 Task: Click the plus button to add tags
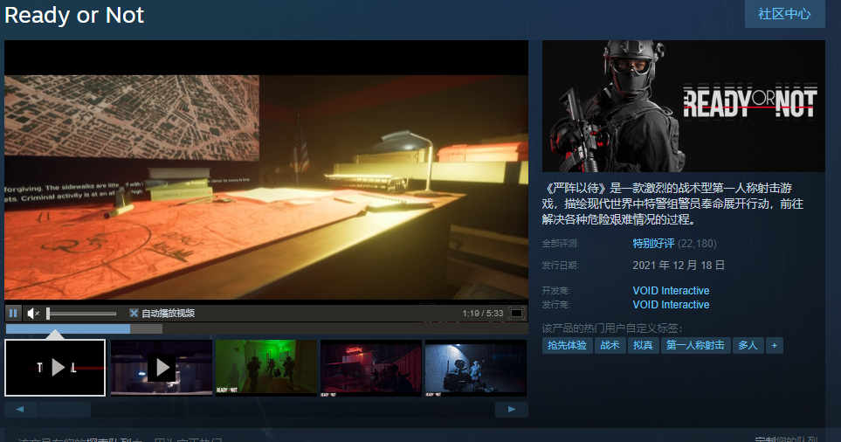point(775,345)
